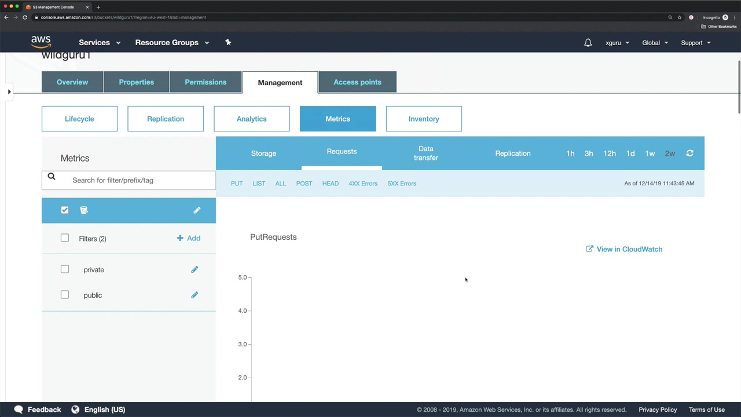Edit the private filter with its pencil
Viewport: 741px width, 417px height.
[195, 269]
